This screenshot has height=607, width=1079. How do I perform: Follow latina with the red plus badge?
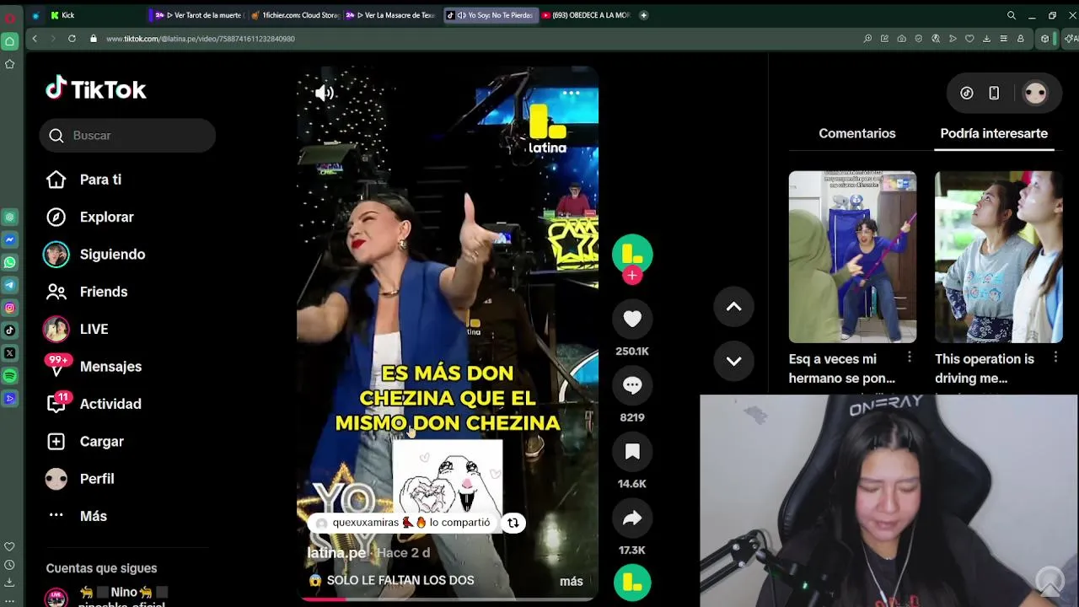(x=632, y=276)
